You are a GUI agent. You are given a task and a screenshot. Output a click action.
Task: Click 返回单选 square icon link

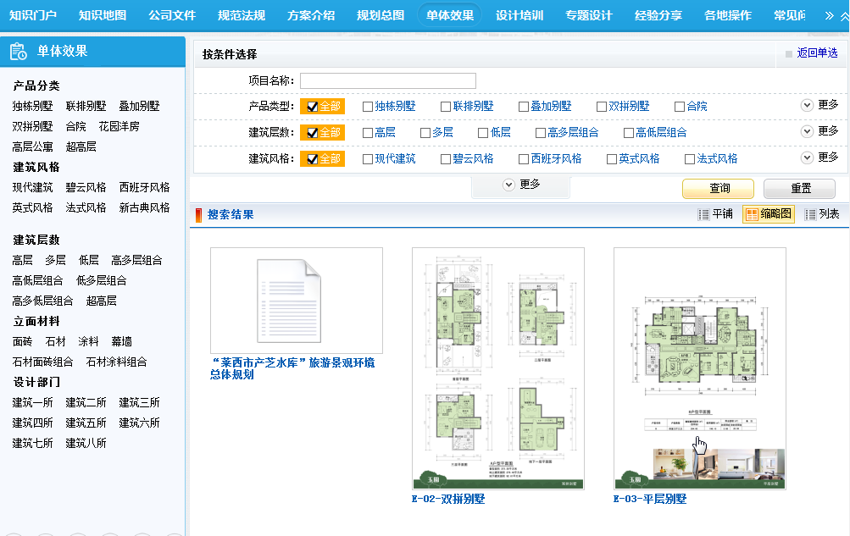(789, 53)
